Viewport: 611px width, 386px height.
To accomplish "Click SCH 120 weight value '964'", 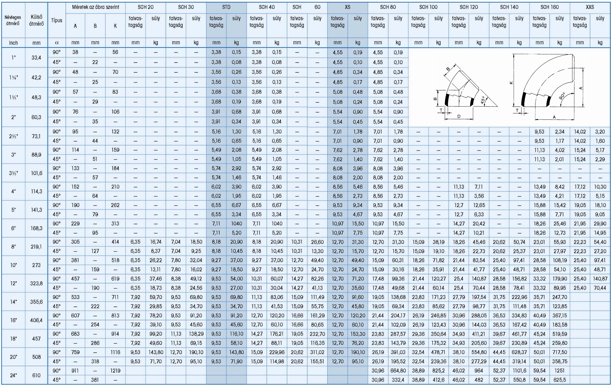I will (479, 371).
